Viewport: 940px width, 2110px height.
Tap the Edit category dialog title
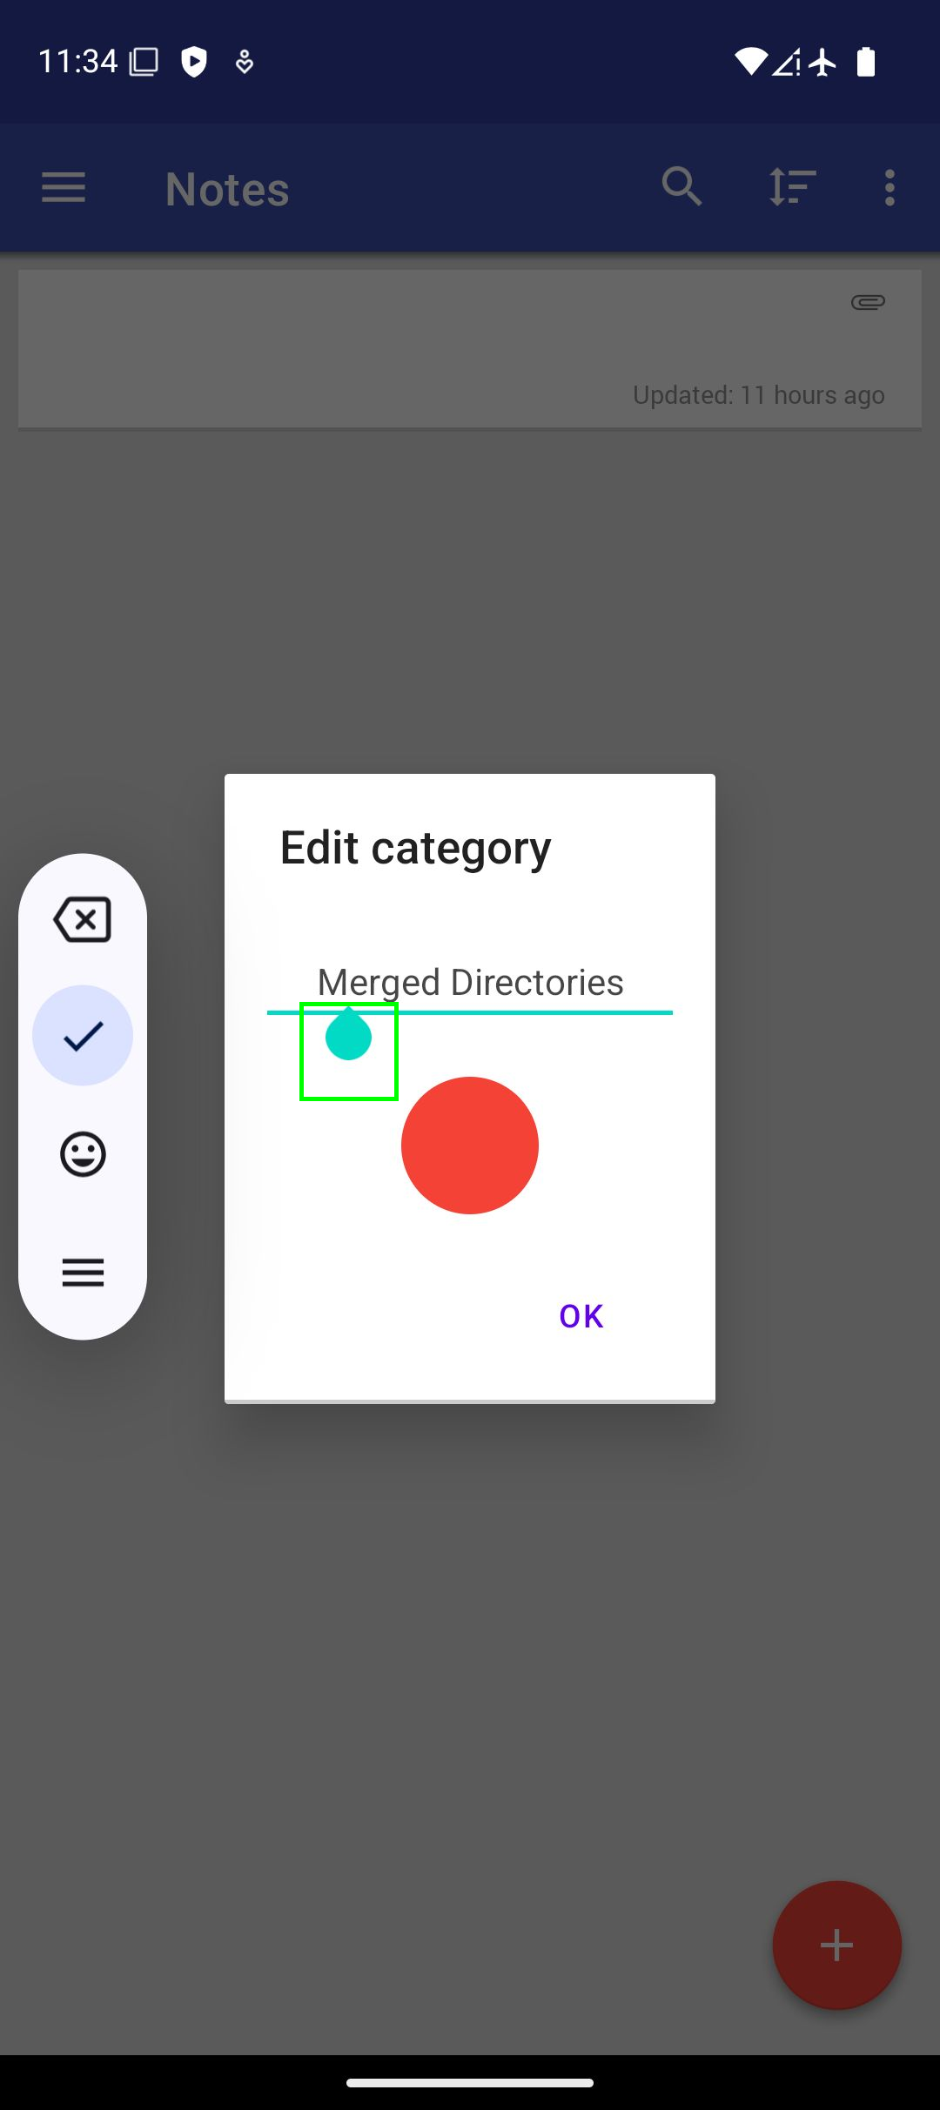[x=415, y=848]
